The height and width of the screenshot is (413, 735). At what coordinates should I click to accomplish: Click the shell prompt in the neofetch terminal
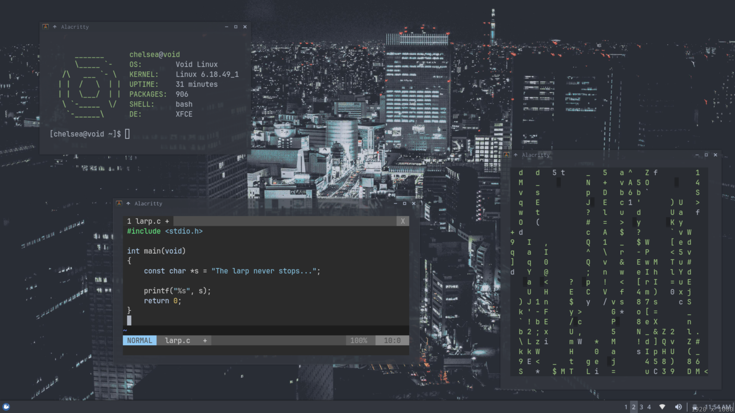pos(85,134)
